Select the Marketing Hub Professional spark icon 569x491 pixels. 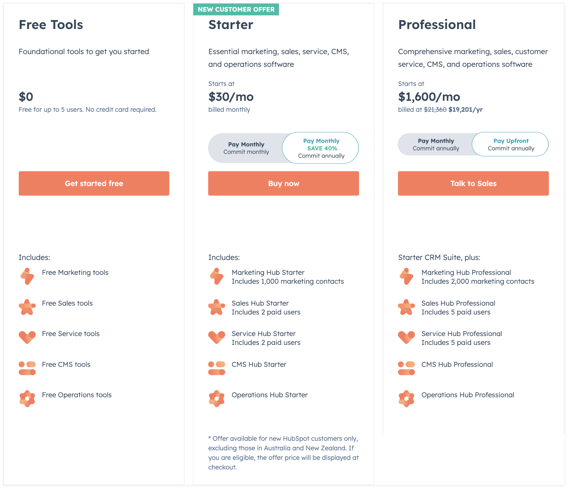click(406, 276)
